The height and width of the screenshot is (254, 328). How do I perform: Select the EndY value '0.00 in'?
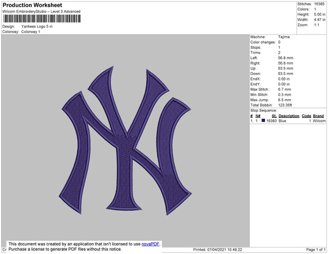coord(284,84)
